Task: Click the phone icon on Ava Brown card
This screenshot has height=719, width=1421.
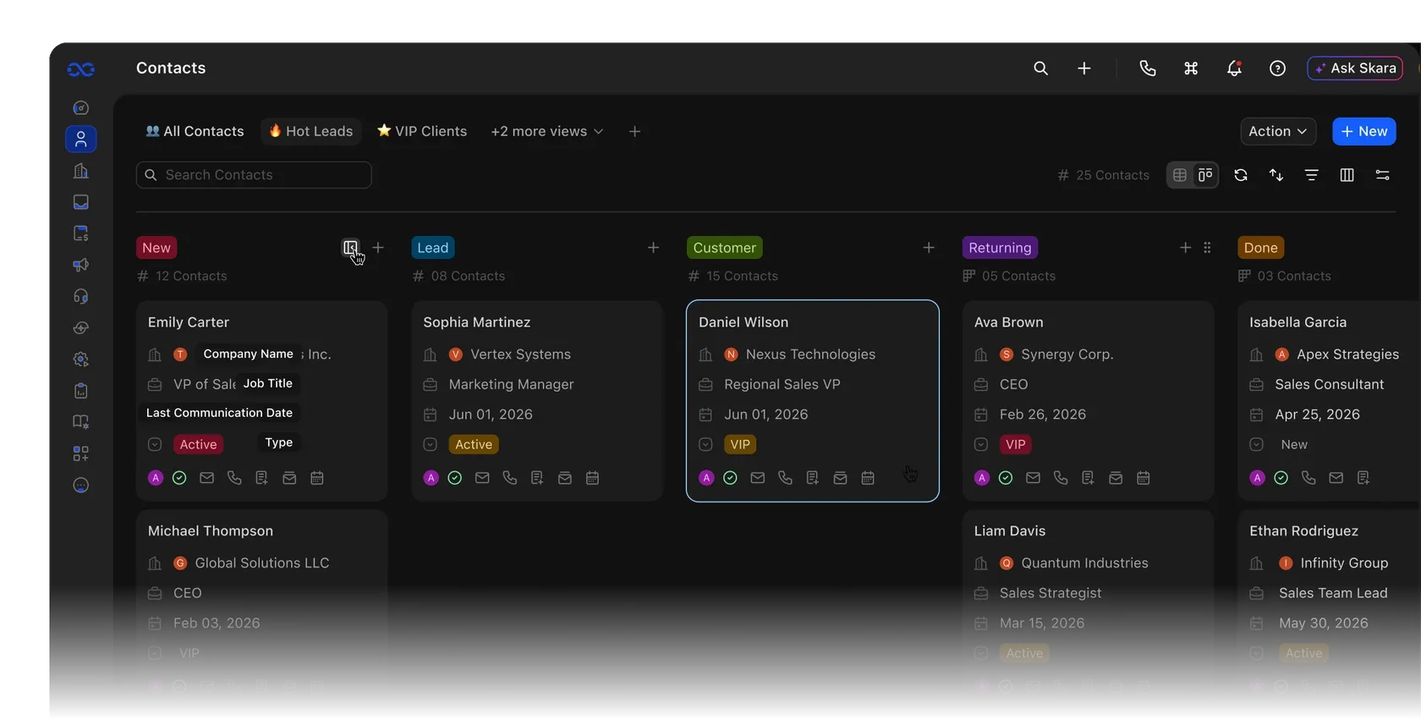Action: point(1061,478)
